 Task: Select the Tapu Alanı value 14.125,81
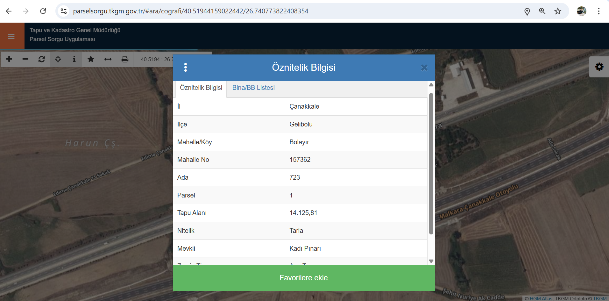(x=303, y=213)
